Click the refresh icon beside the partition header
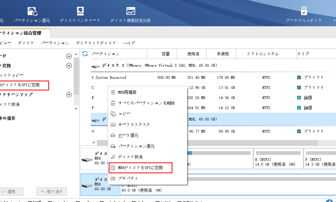Viewport: 336px width, 202px height. click(85, 54)
